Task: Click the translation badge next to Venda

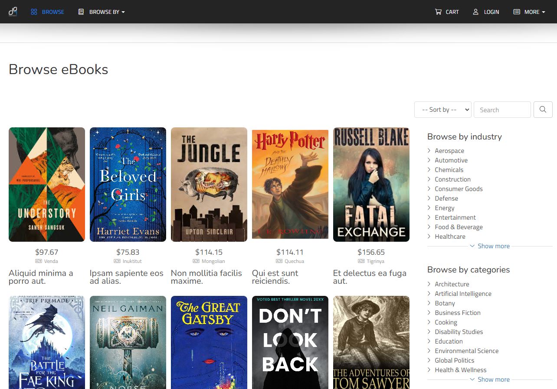Action: click(x=38, y=261)
